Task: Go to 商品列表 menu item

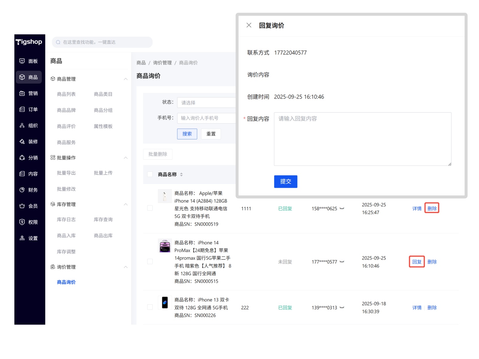Action: tap(66, 94)
